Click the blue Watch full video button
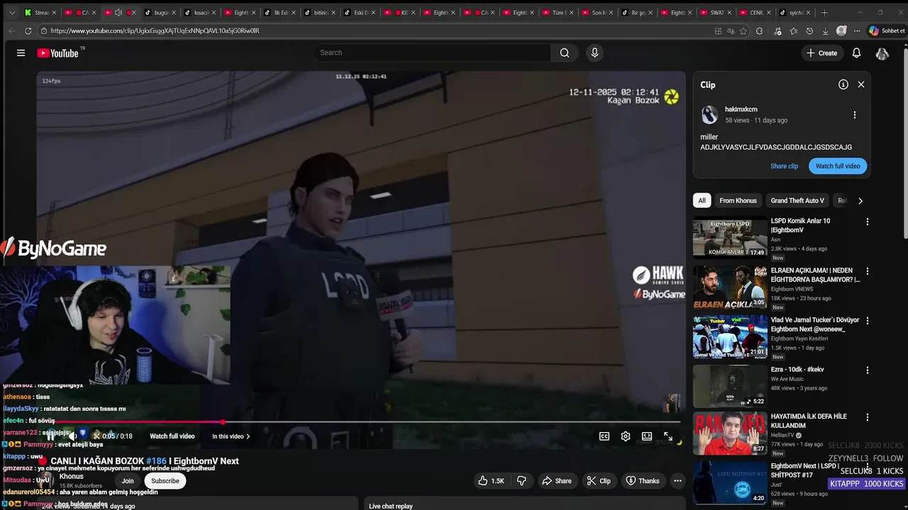This screenshot has height=510, width=908. point(838,166)
